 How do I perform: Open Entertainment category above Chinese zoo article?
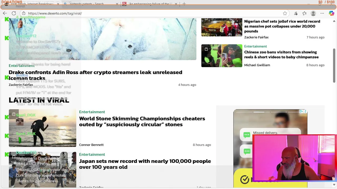click(x=255, y=46)
